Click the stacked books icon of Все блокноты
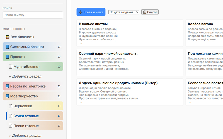The width and height of the screenshot is (223, 139). (8, 37)
